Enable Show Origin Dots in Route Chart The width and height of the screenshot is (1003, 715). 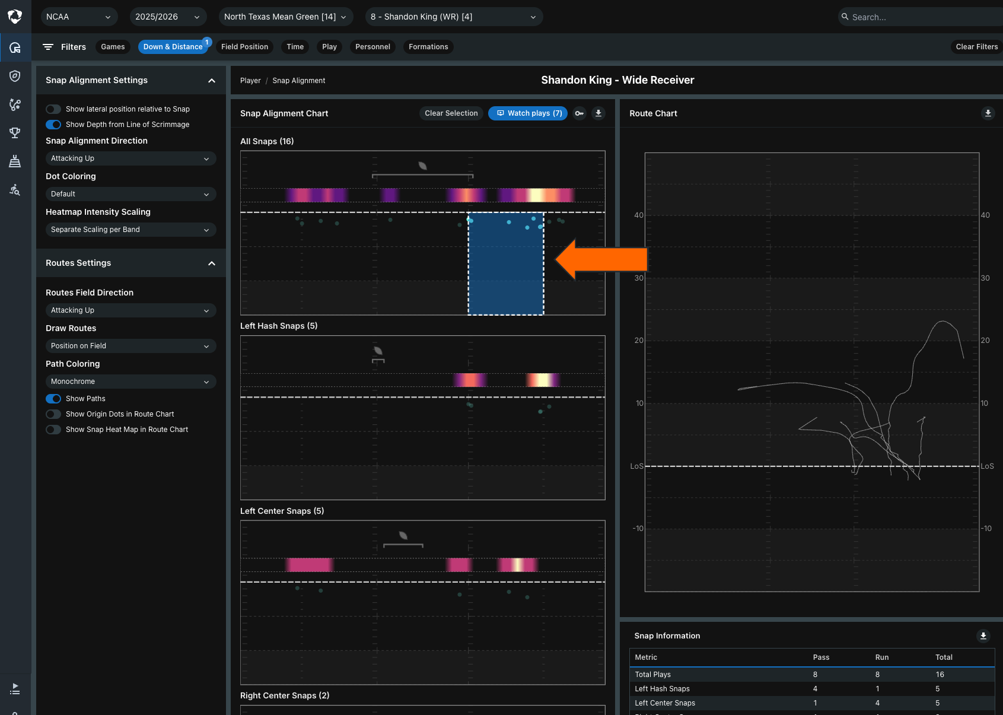[53, 414]
